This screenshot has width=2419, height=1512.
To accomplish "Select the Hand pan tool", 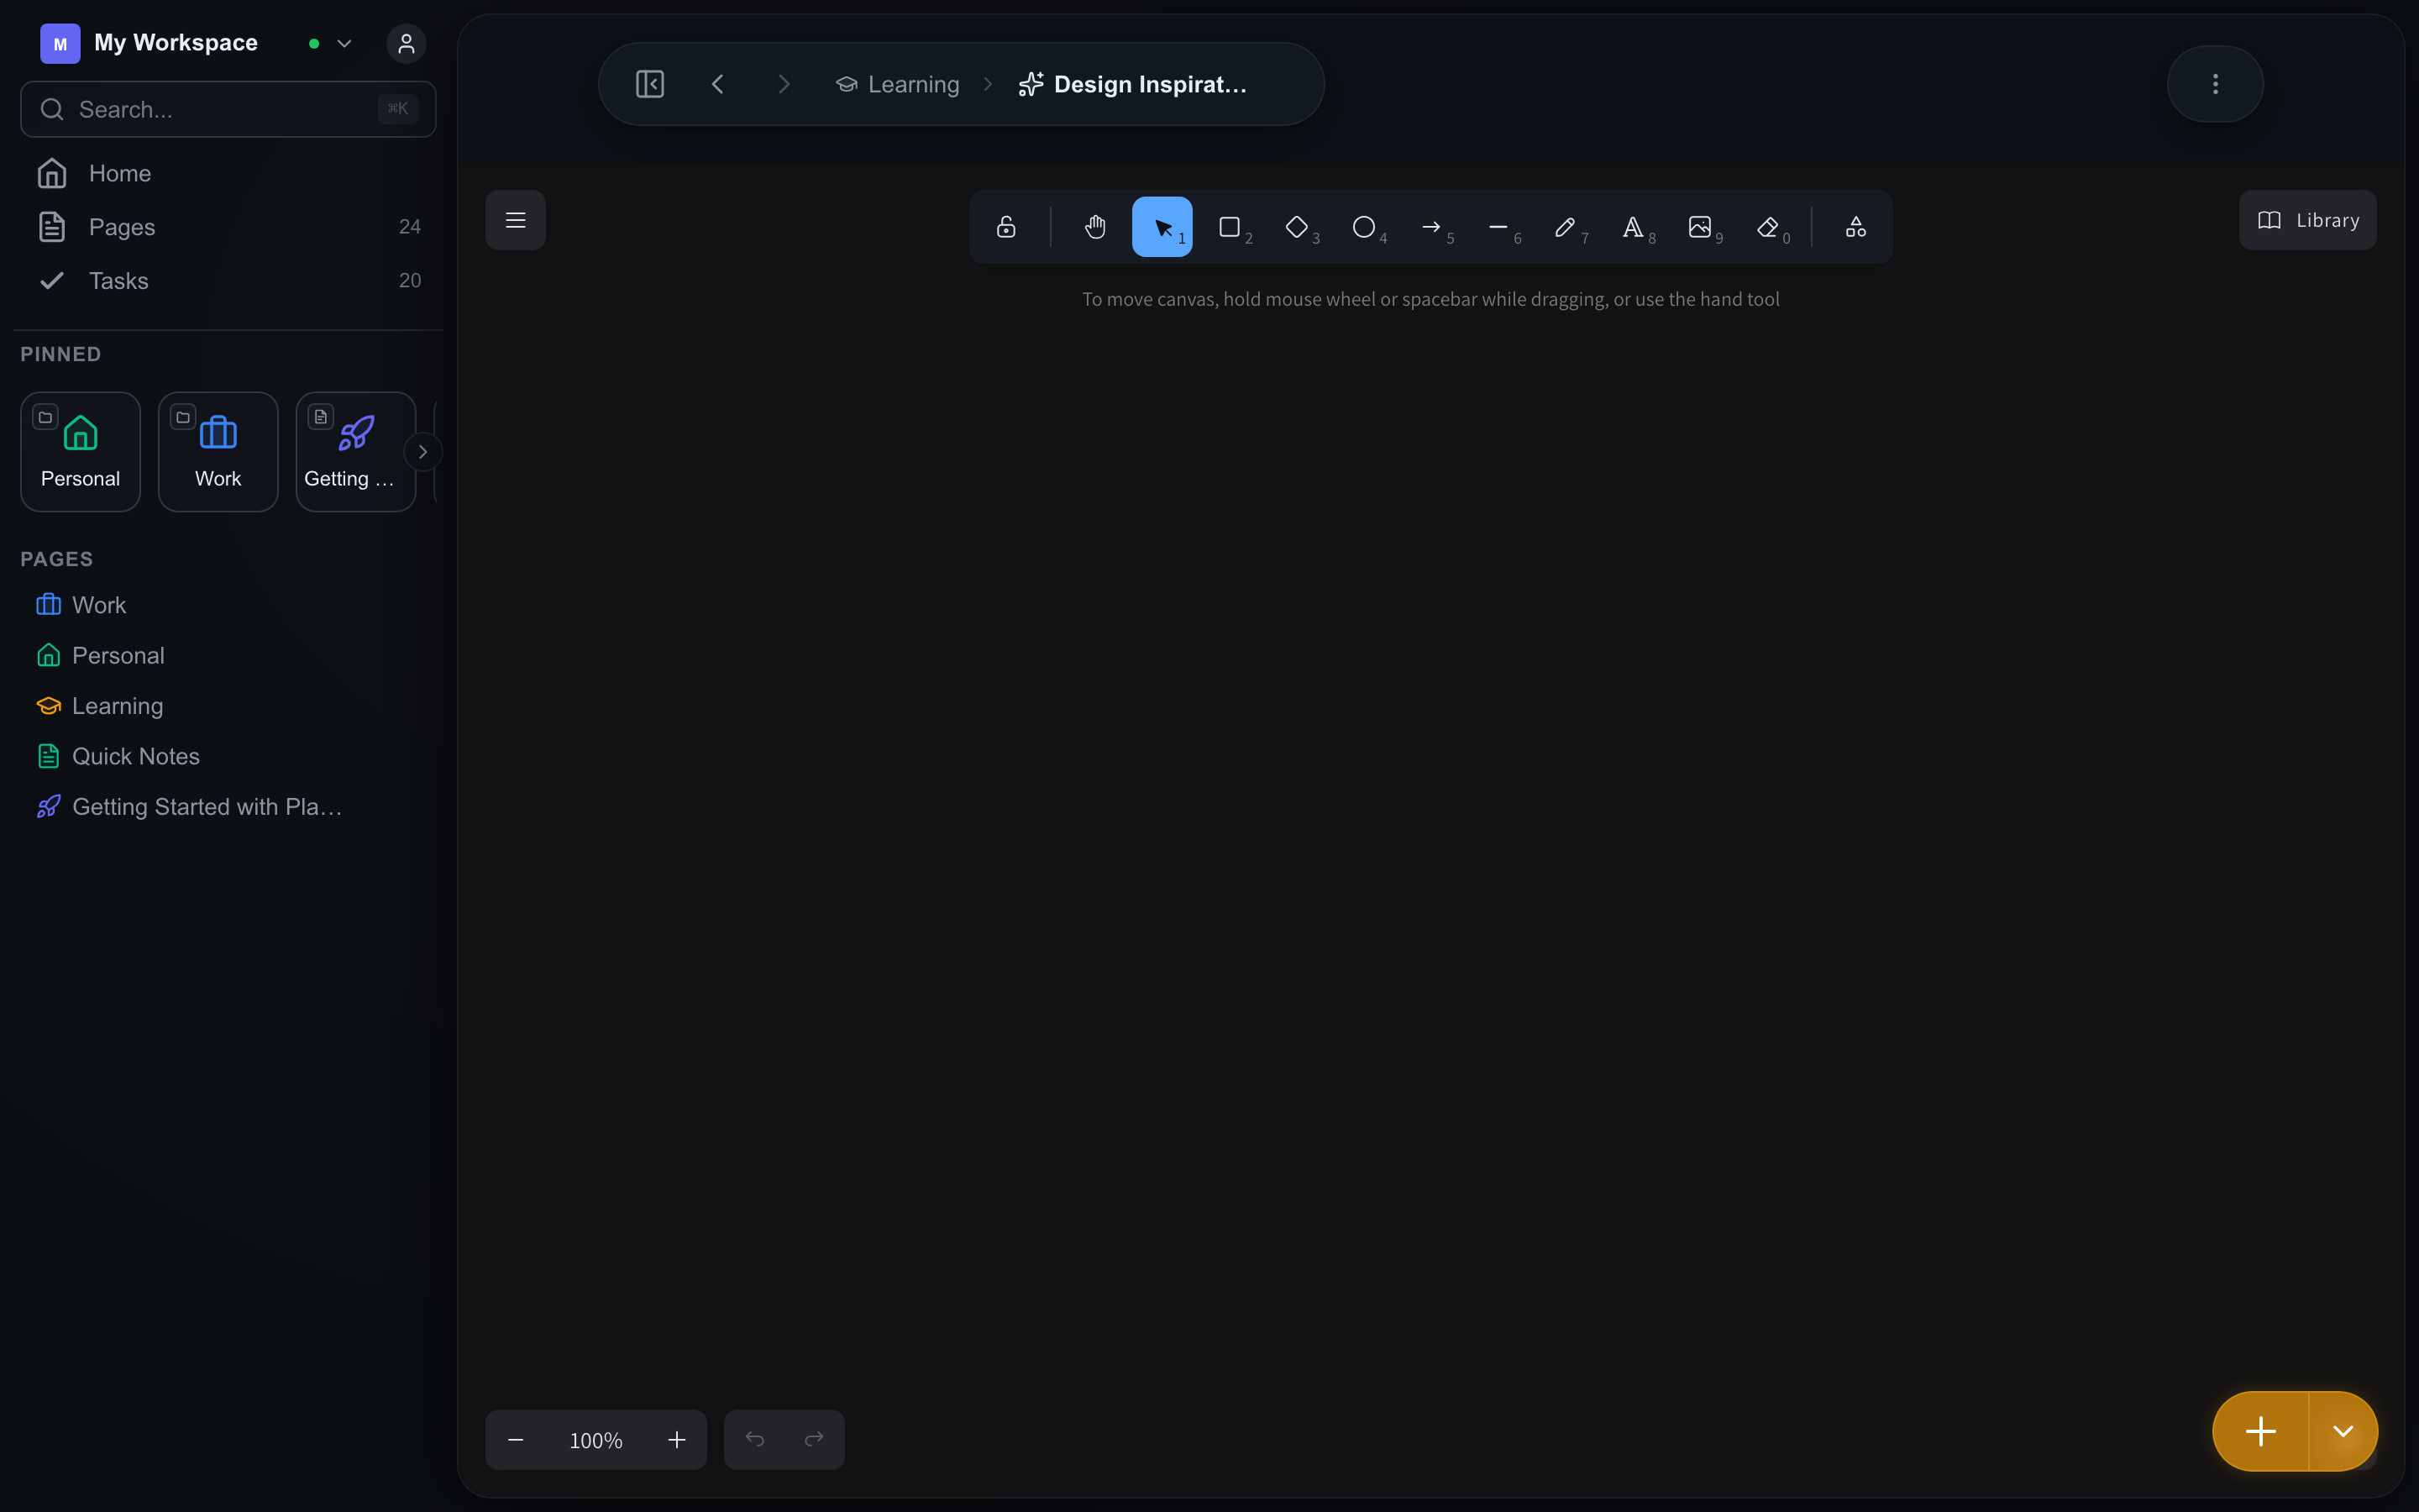I will click(x=1094, y=227).
